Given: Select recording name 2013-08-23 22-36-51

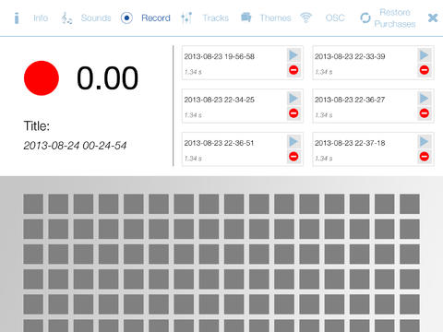Looking at the screenshot, I should tap(219, 143).
